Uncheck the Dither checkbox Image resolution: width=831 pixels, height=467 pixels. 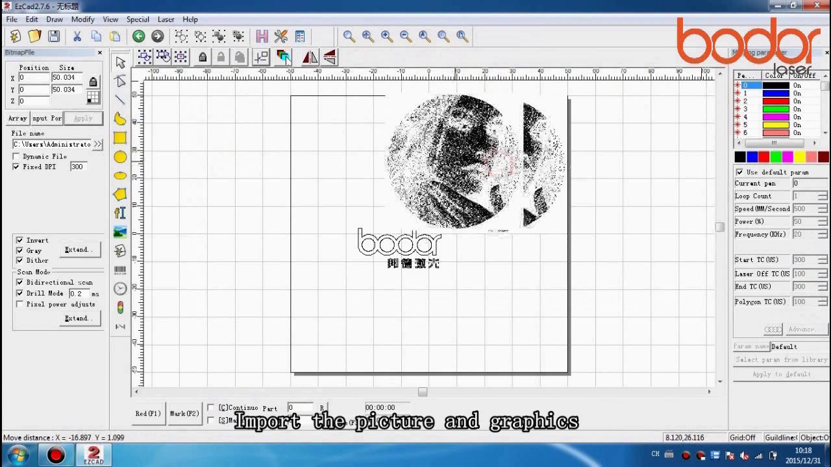tap(19, 260)
